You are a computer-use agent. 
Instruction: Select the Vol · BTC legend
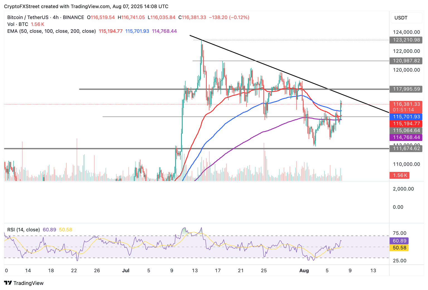18,24
